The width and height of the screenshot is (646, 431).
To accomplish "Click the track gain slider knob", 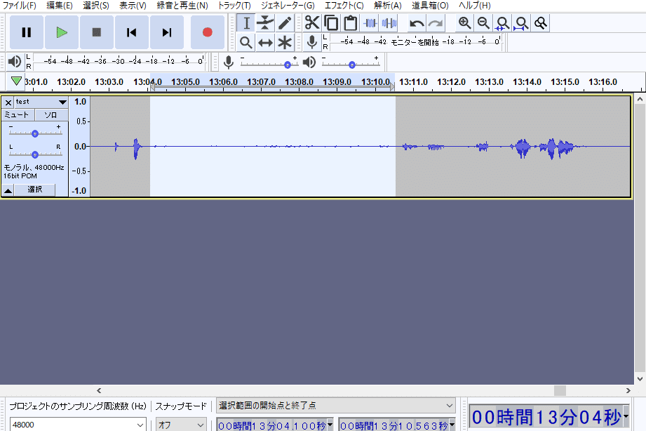I will point(35,133).
